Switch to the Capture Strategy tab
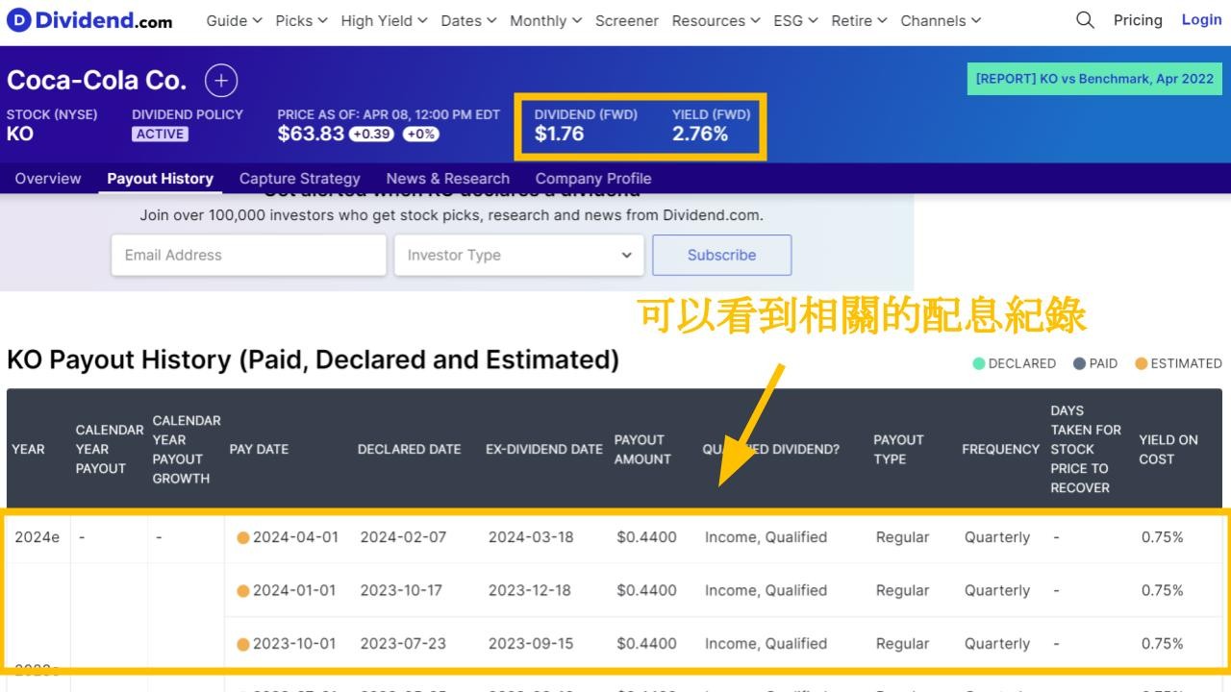Screen dimensions: 1231x692 pos(299,178)
